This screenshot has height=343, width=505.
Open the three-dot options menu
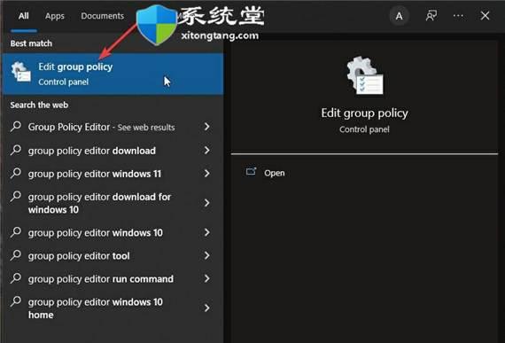(458, 15)
